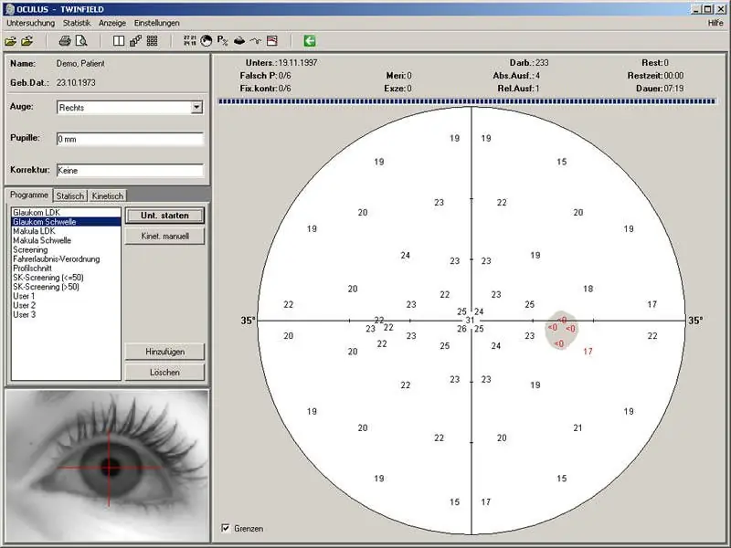Screen dimensions: 731x548
Task: Click the Hinzufügen button
Action: point(164,352)
